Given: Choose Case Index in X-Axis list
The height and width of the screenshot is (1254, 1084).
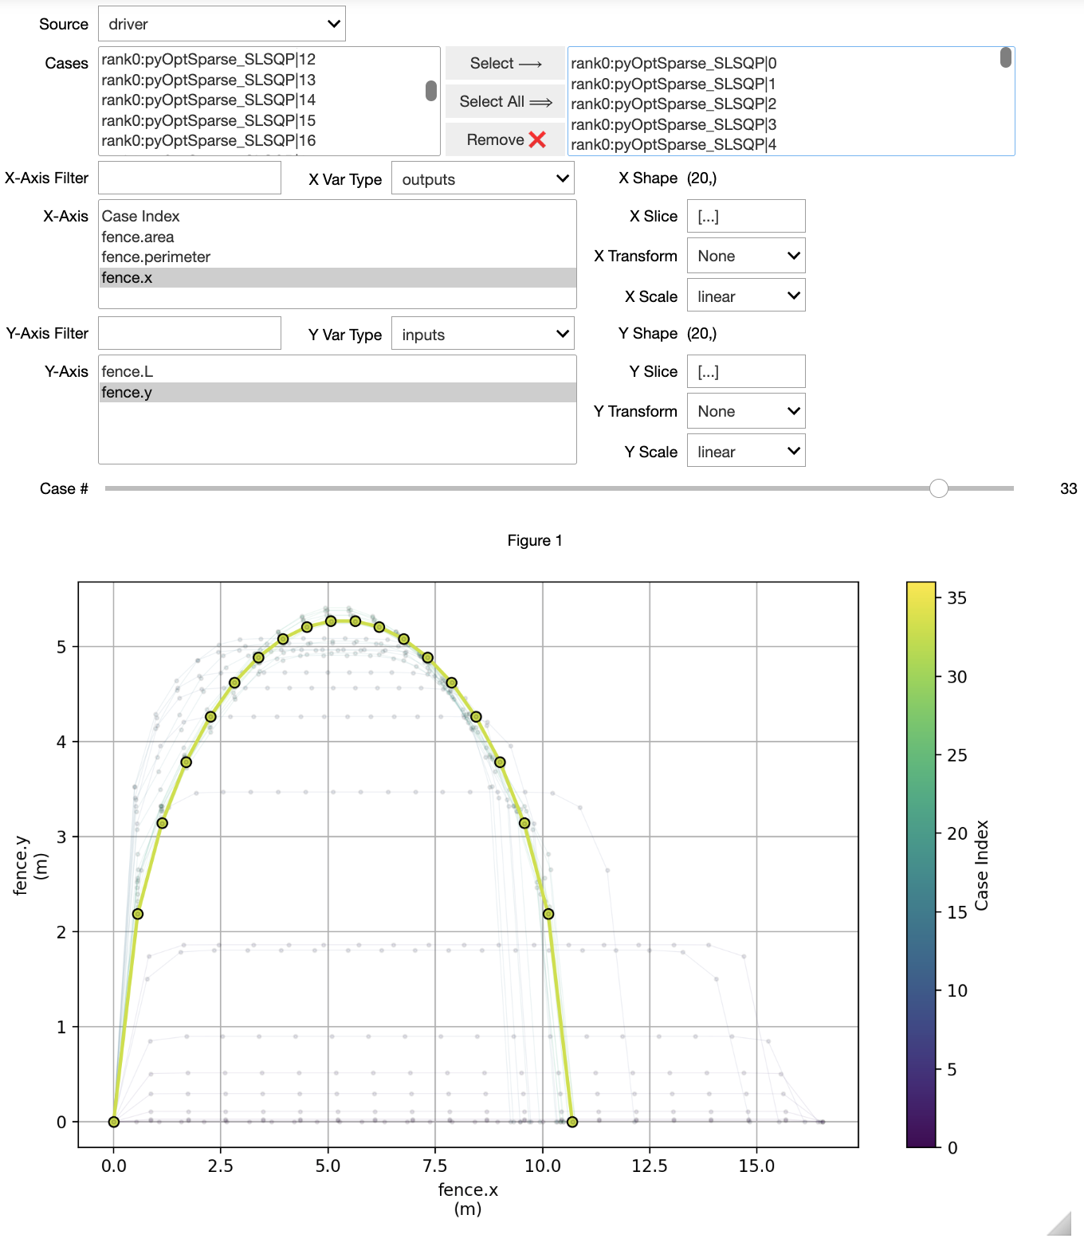Looking at the screenshot, I should pyautogui.click(x=337, y=216).
